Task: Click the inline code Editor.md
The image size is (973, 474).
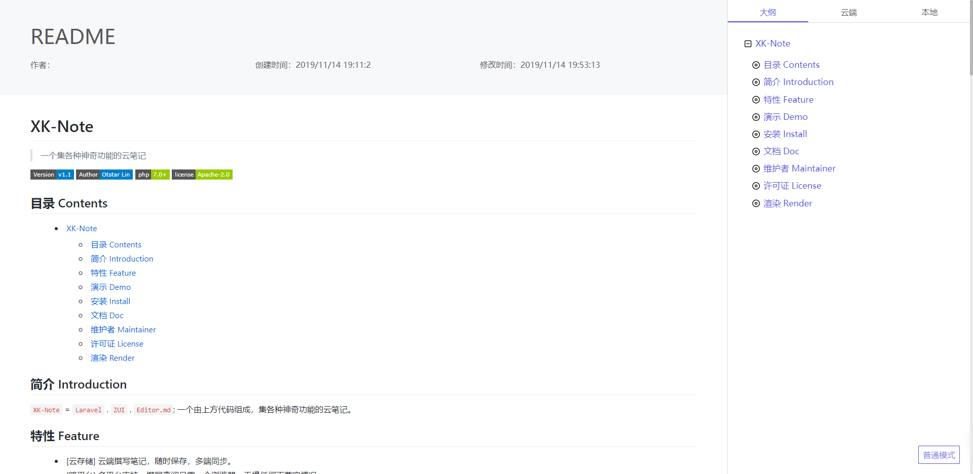Action: pos(154,410)
